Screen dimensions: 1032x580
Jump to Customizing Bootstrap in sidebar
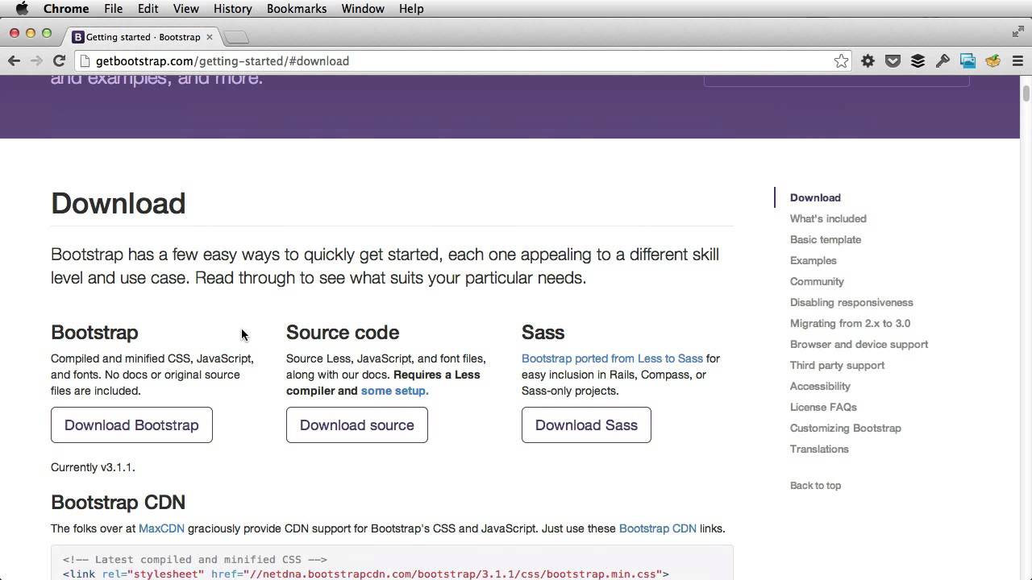(846, 428)
